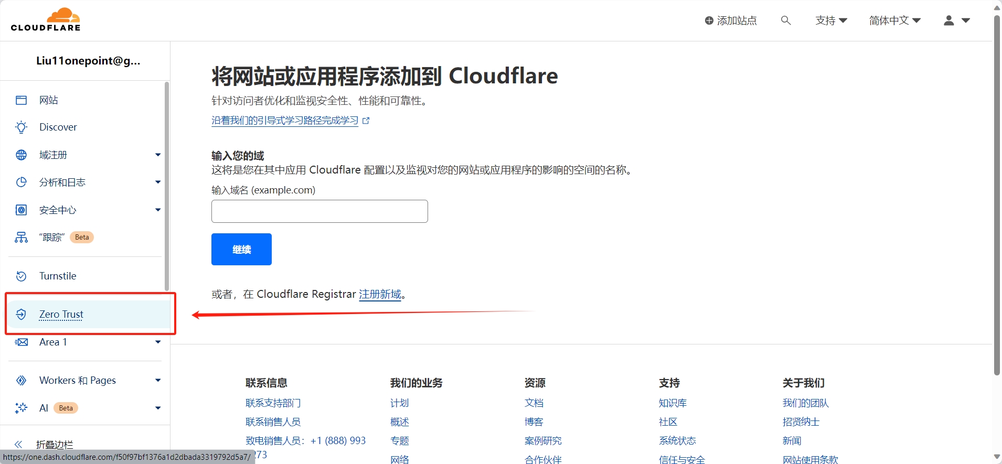This screenshot has width=1002, height=464.
Task: Click the domain name input field
Action: coord(319,211)
